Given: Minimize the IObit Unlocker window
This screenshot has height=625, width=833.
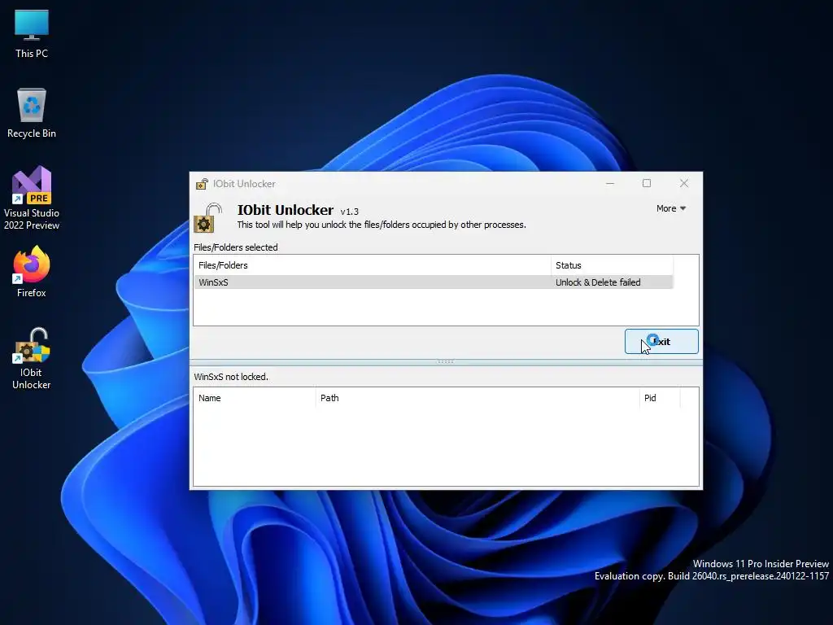Looking at the screenshot, I should (x=610, y=183).
